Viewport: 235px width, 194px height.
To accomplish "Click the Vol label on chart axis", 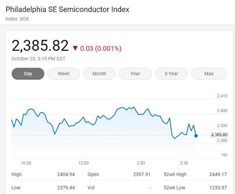I will point(224,155).
